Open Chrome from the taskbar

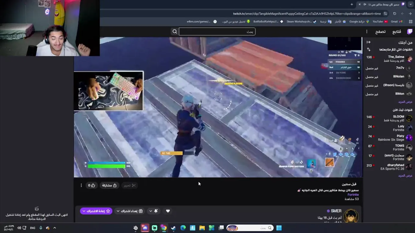point(164,228)
